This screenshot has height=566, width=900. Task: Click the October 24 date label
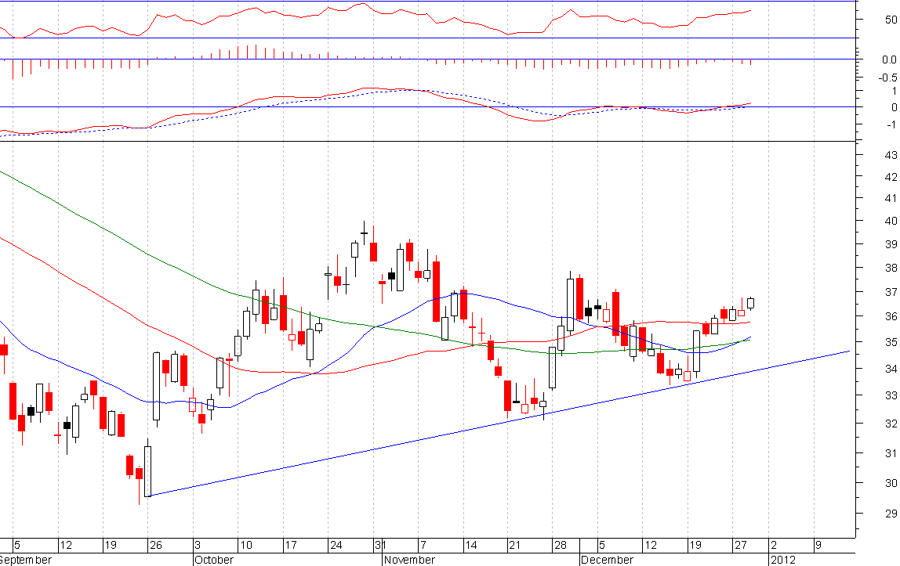(336, 545)
